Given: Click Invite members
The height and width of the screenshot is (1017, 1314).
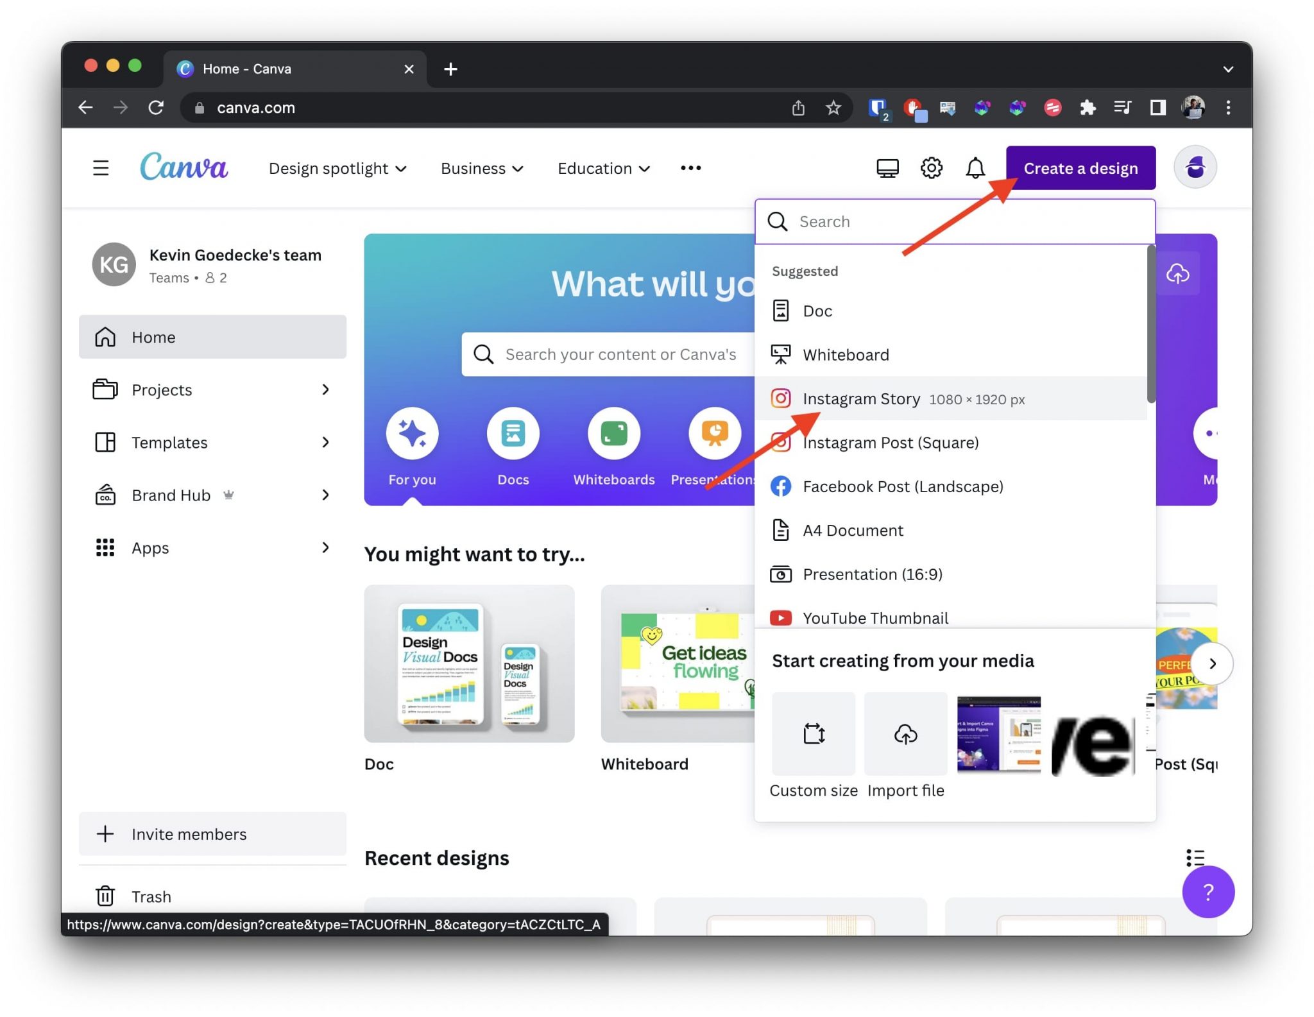Looking at the screenshot, I should coord(189,834).
